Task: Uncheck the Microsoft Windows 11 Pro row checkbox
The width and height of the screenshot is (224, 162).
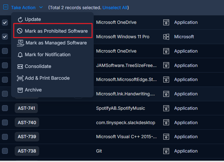Action: click(x=5, y=37)
